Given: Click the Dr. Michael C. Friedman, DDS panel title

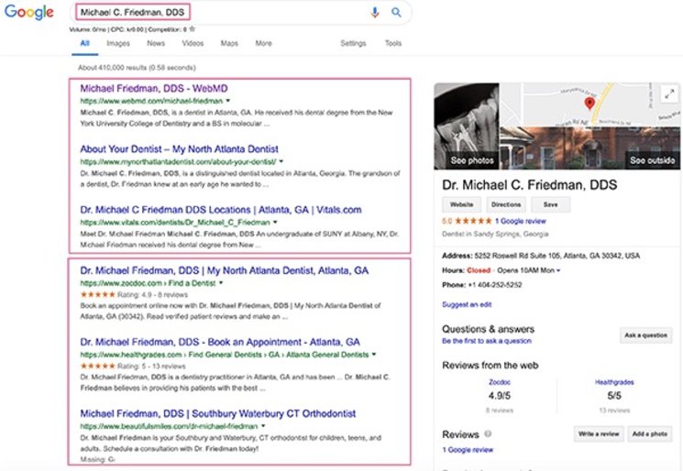Looking at the screenshot, I should [x=529, y=184].
